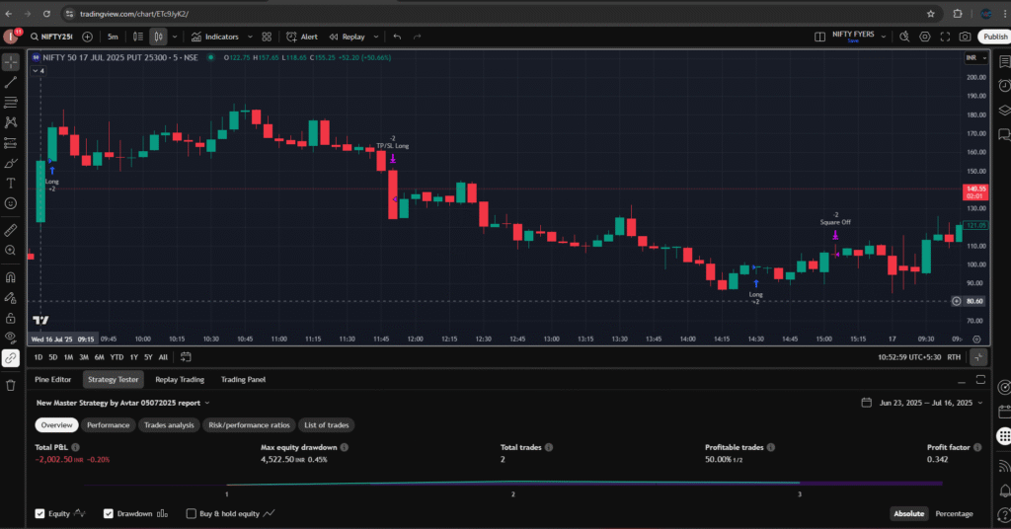
Task: Select the Absolute display mode
Action: tap(908, 513)
